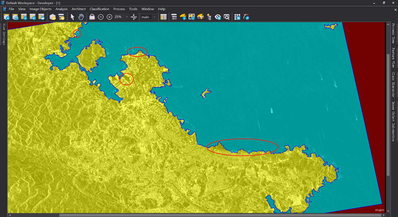Click the area zoom lock icon

click(92, 17)
